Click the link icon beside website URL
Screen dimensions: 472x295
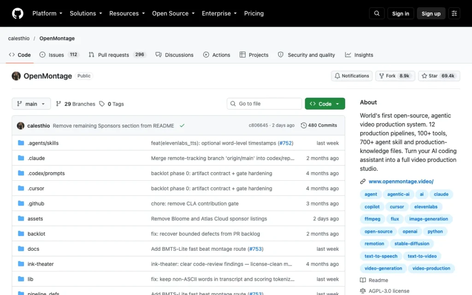tap(363, 182)
